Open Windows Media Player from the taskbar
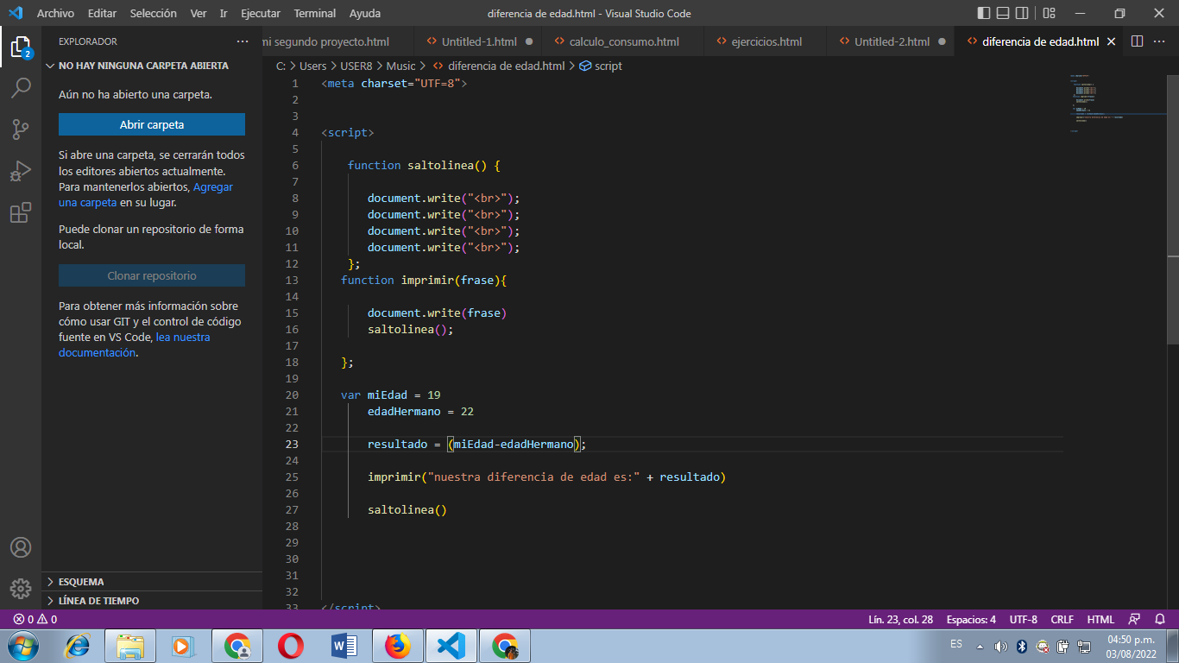 point(183,646)
